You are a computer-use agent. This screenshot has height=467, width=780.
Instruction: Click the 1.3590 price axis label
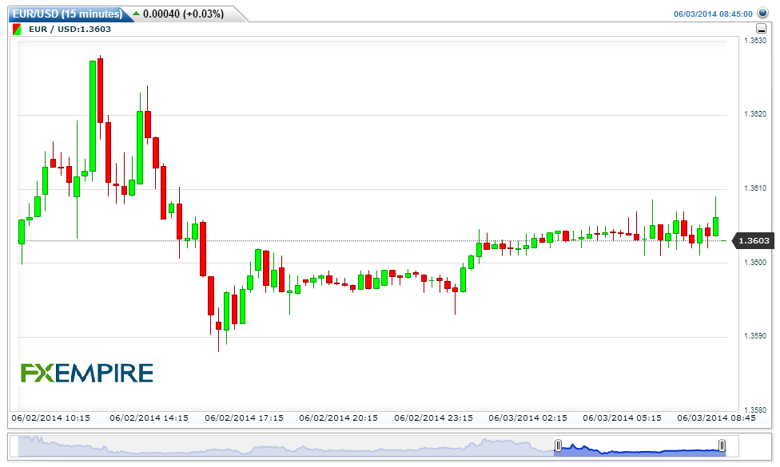755,336
